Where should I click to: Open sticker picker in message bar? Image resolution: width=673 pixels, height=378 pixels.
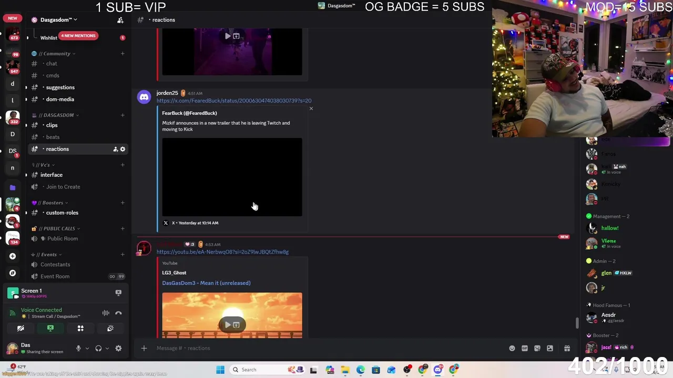pyautogui.click(x=537, y=348)
